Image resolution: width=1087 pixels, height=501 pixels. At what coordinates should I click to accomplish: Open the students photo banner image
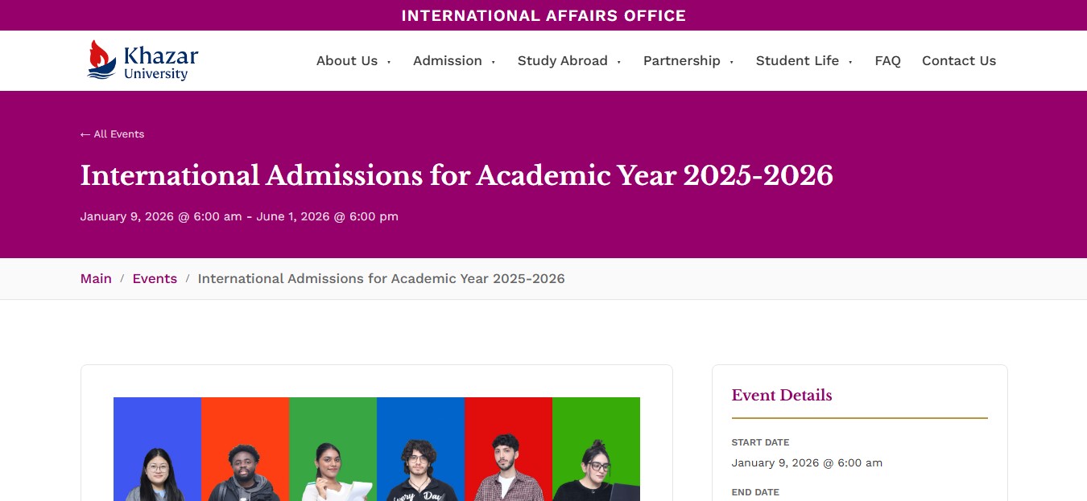[377, 449]
